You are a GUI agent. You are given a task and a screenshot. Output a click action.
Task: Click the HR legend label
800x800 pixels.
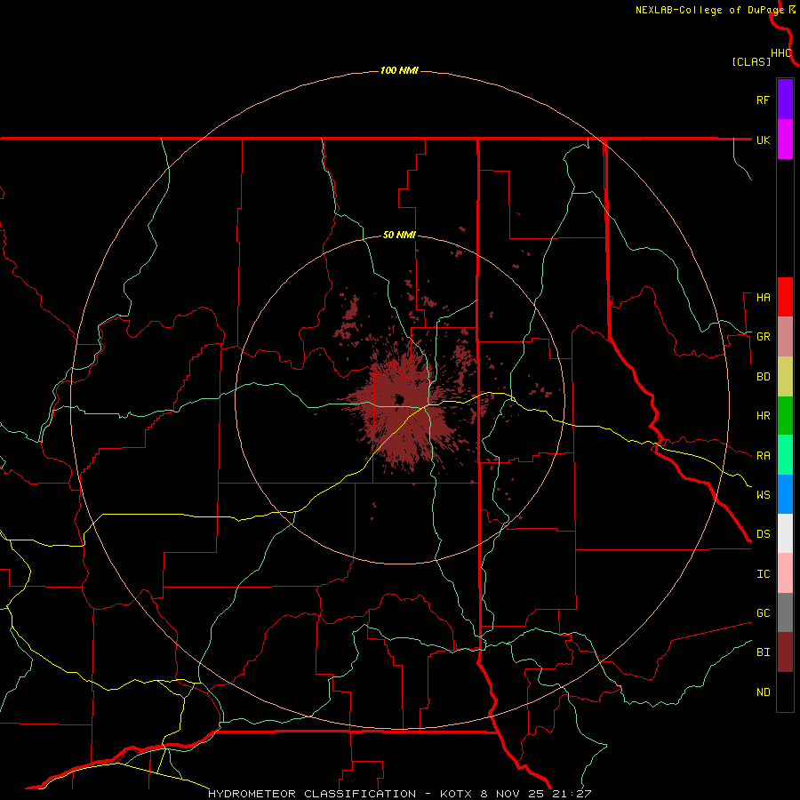click(x=764, y=416)
